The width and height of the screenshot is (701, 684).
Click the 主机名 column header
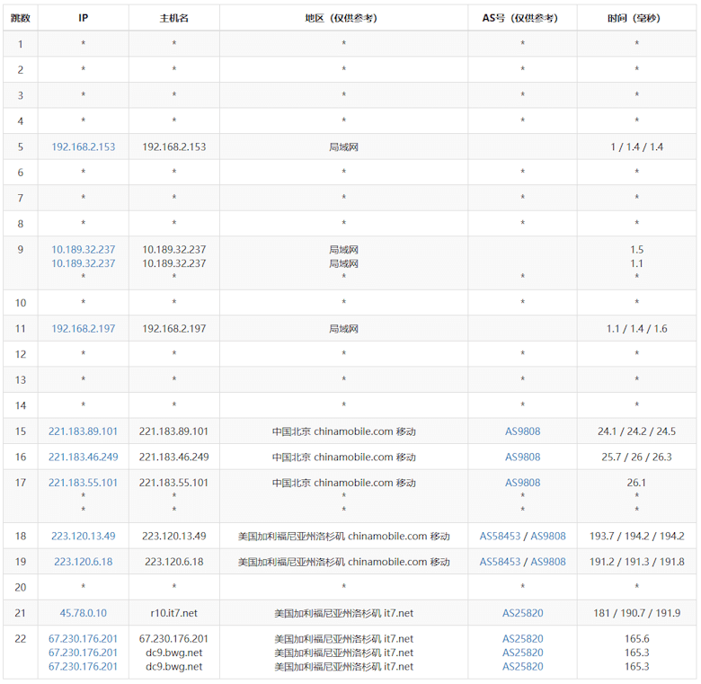click(x=173, y=18)
